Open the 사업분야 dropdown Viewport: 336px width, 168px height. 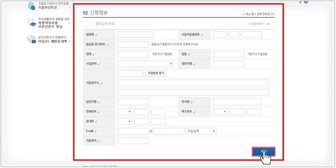145,64
